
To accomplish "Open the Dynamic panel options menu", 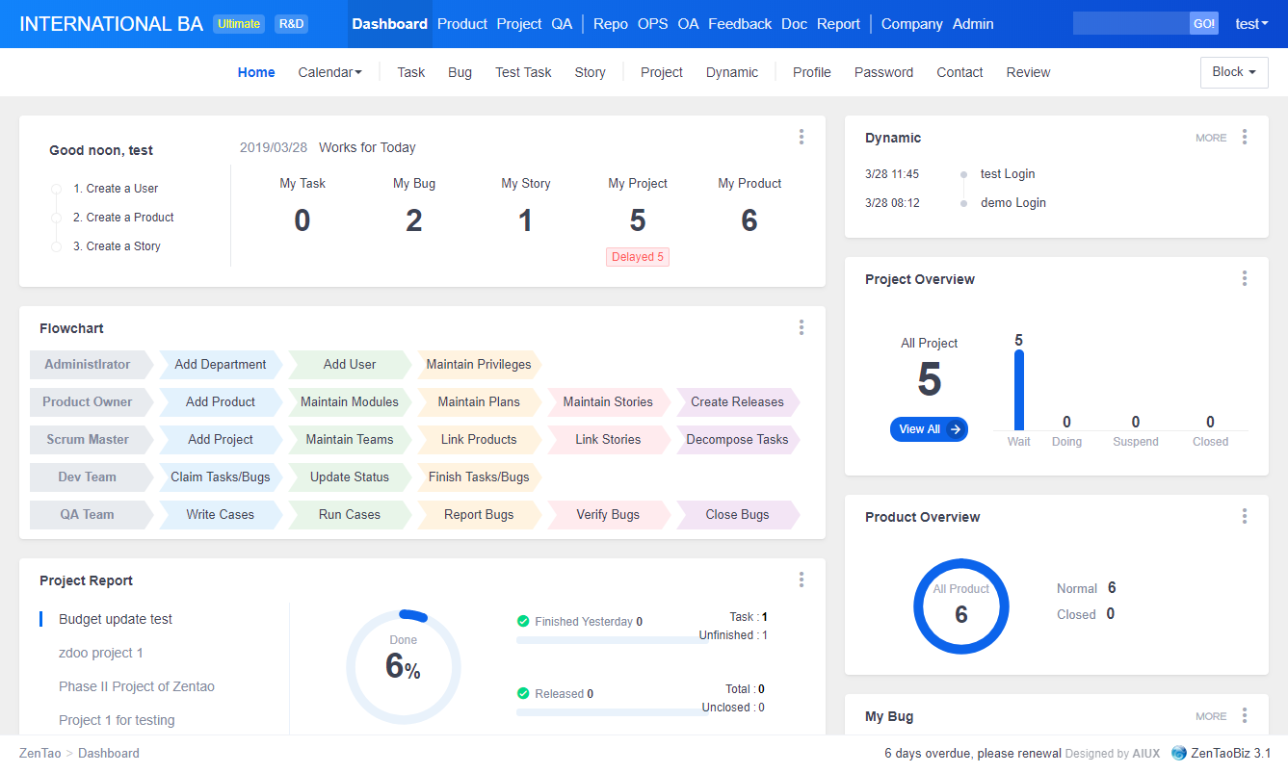I will click(1244, 137).
